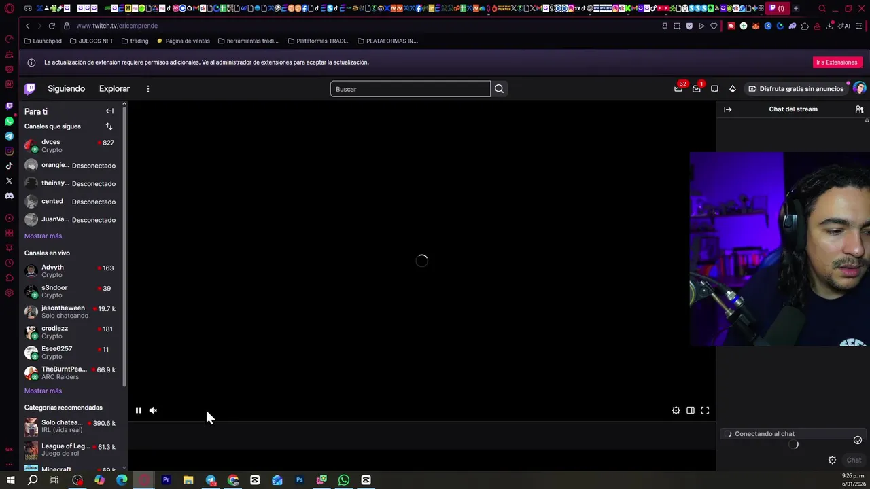Unmute the stream volume

point(153,410)
